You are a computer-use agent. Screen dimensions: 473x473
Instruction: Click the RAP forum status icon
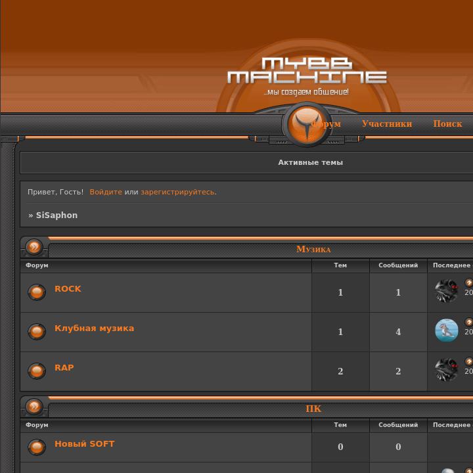coord(37,371)
